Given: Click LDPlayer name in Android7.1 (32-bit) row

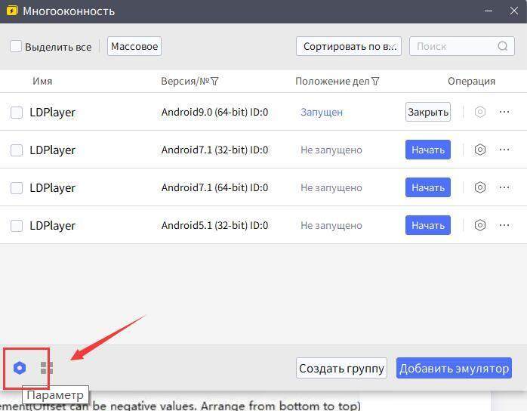Looking at the screenshot, I should point(52,150).
